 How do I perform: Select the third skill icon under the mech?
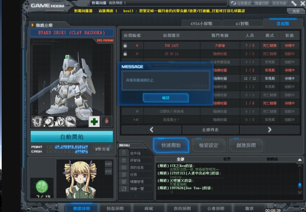tap(59, 122)
